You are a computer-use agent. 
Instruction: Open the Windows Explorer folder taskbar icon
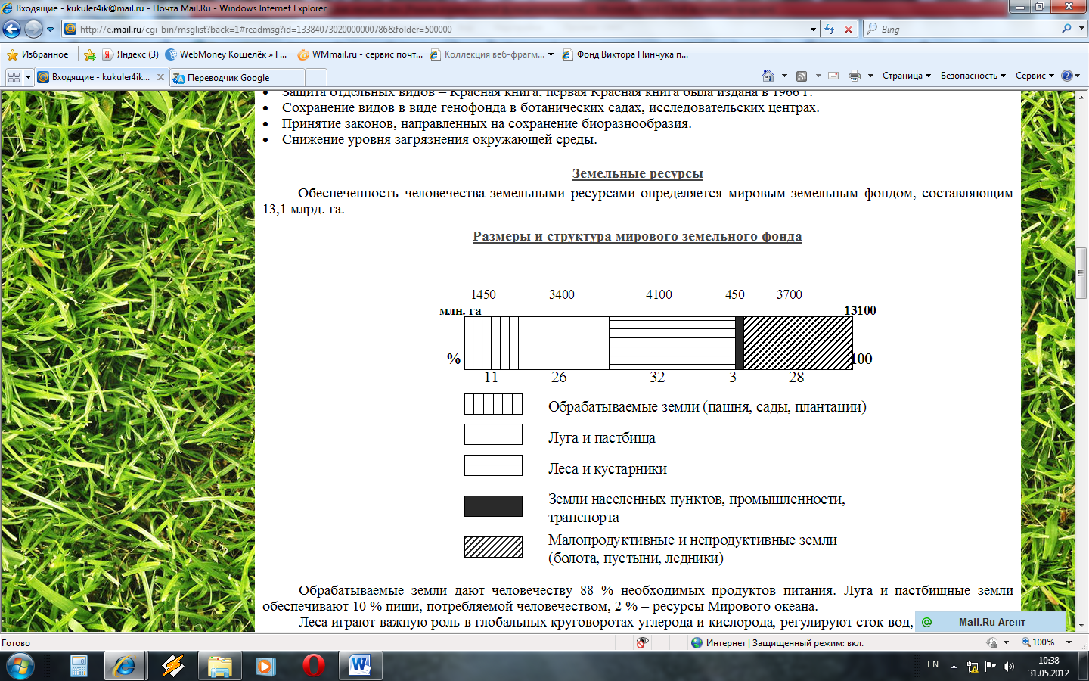219,666
